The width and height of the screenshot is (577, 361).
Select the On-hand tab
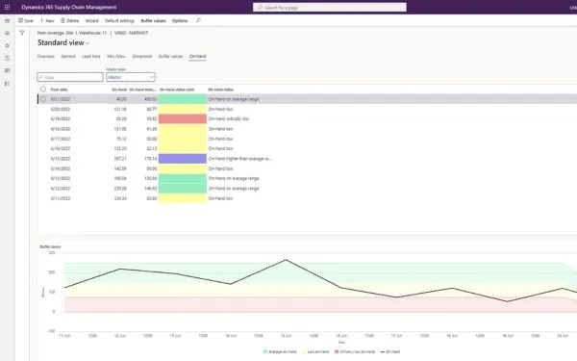pos(197,57)
